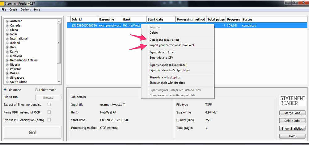Select Singapore in the country list
Viewport: 309px width, 145px height.
tap(17, 77)
